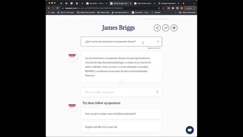
Task: Click the question field with '¿Qué son las incrustaciones'
Action: pyautogui.click(x=121, y=41)
